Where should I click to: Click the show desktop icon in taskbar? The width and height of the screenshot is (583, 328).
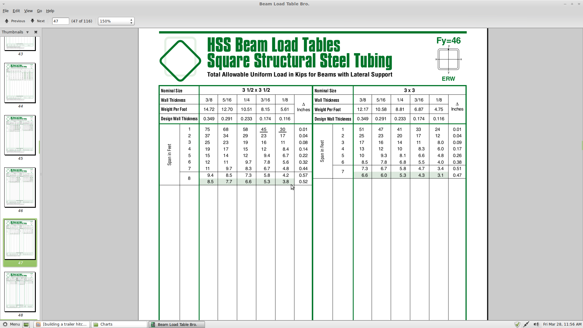pos(26,324)
